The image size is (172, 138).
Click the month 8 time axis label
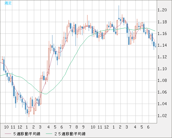pyautogui.click(x=77, y=127)
